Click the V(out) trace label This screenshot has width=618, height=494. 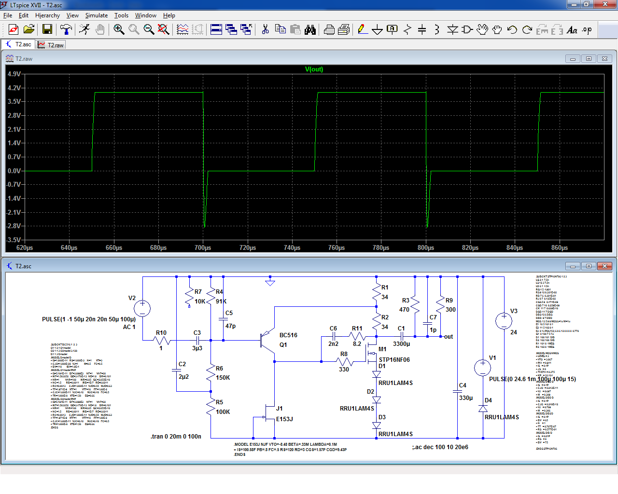(x=314, y=69)
